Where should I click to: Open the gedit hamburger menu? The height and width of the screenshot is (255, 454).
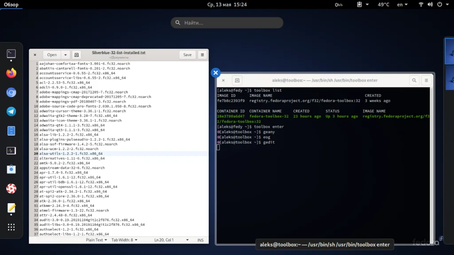pos(202,55)
